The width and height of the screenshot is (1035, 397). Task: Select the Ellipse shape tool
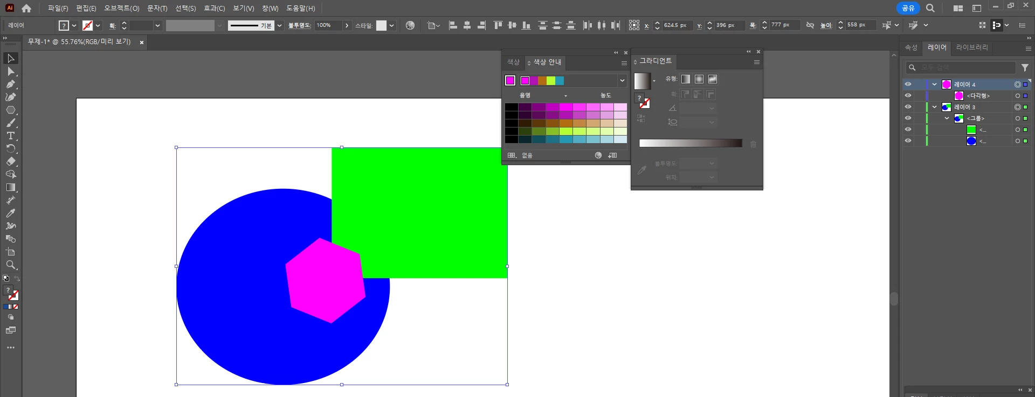(11, 110)
